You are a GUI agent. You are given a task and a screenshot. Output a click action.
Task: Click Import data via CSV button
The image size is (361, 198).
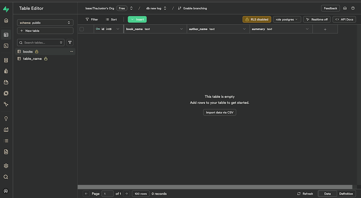(x=219, y=113)
